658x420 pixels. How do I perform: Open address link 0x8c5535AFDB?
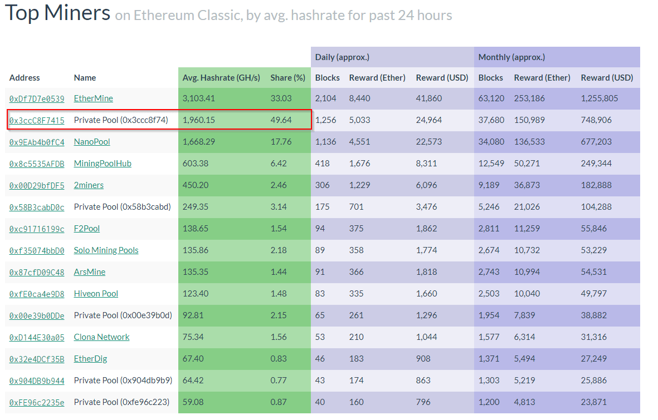[x=37, y=164]
